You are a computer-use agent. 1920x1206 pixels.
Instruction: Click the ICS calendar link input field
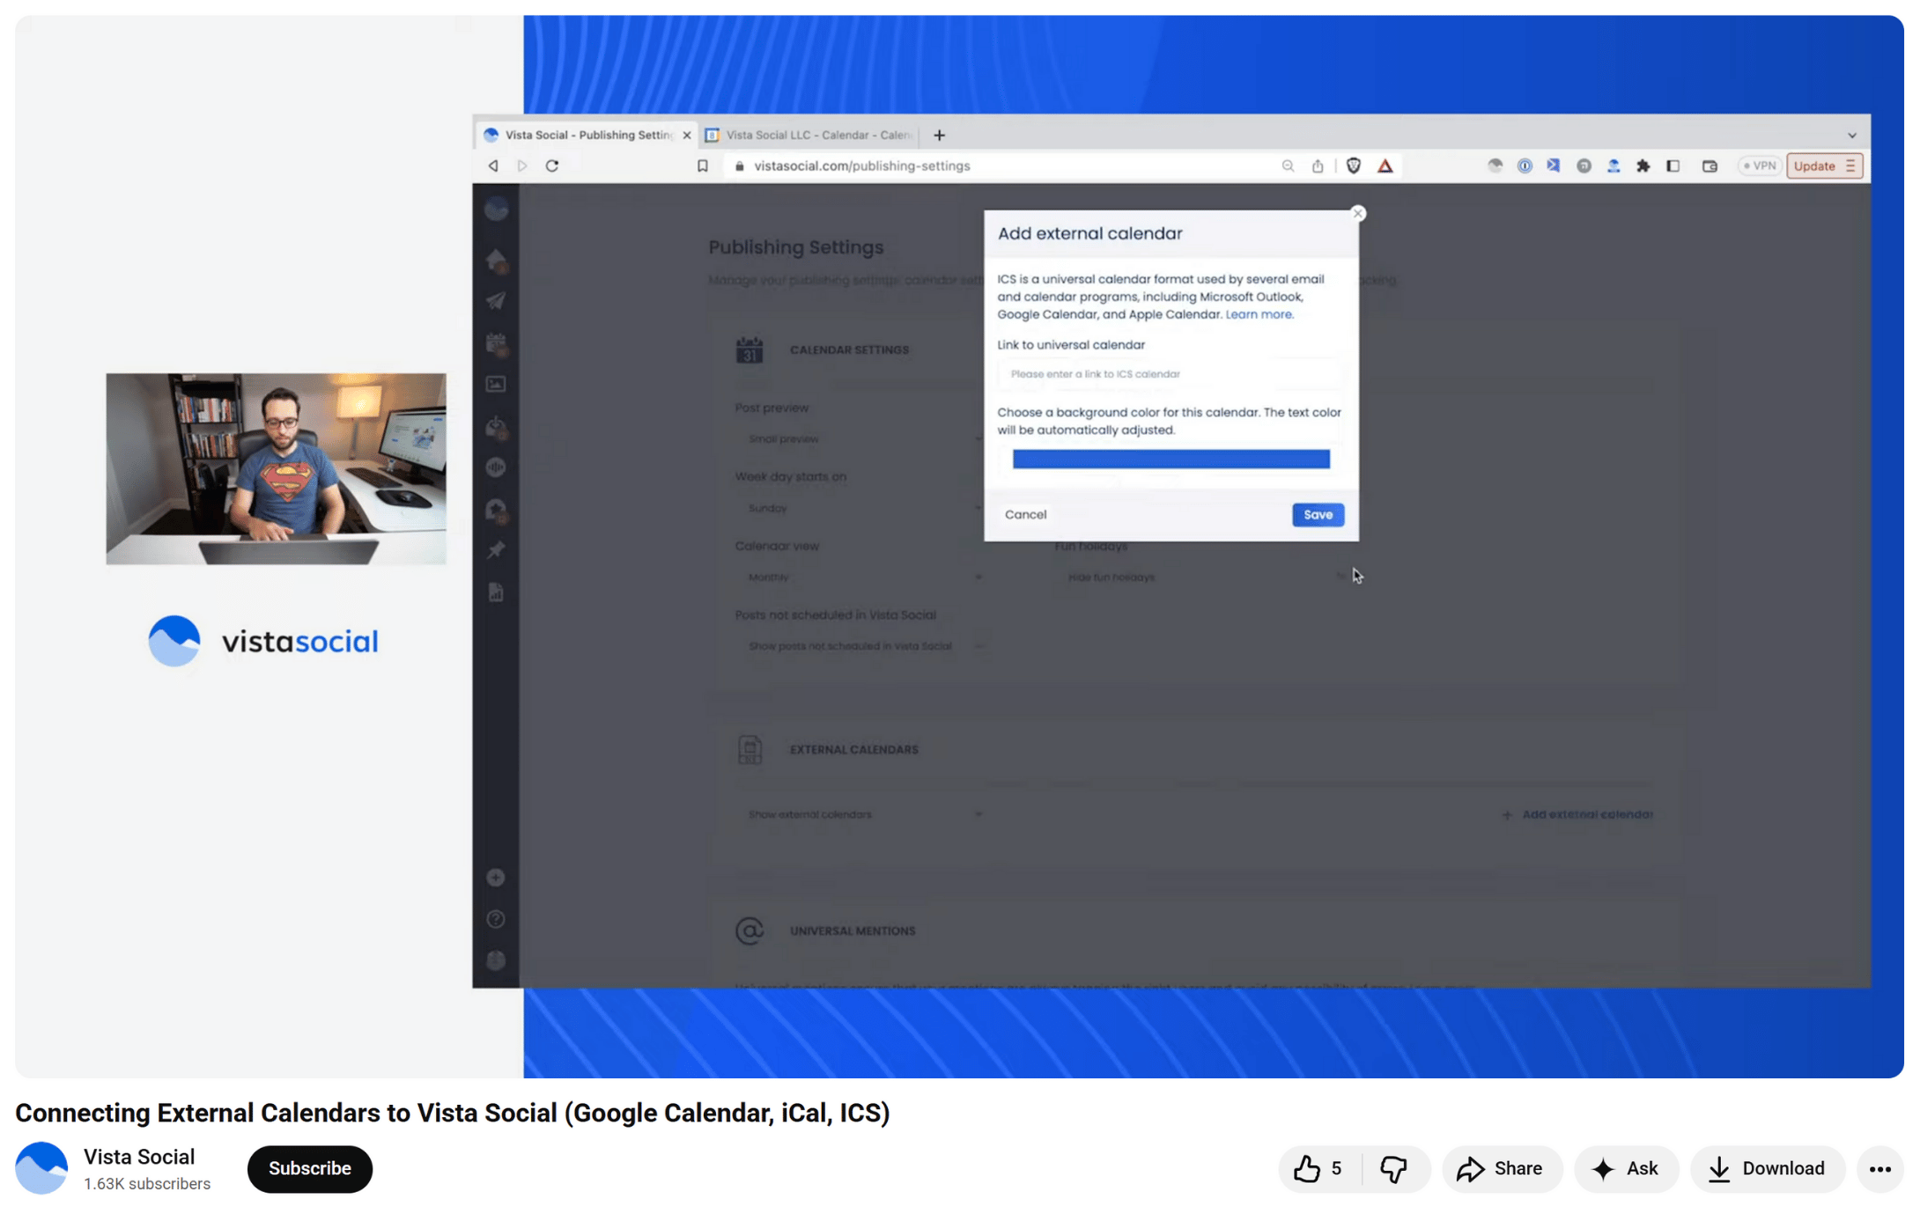tap(1170, 374)
